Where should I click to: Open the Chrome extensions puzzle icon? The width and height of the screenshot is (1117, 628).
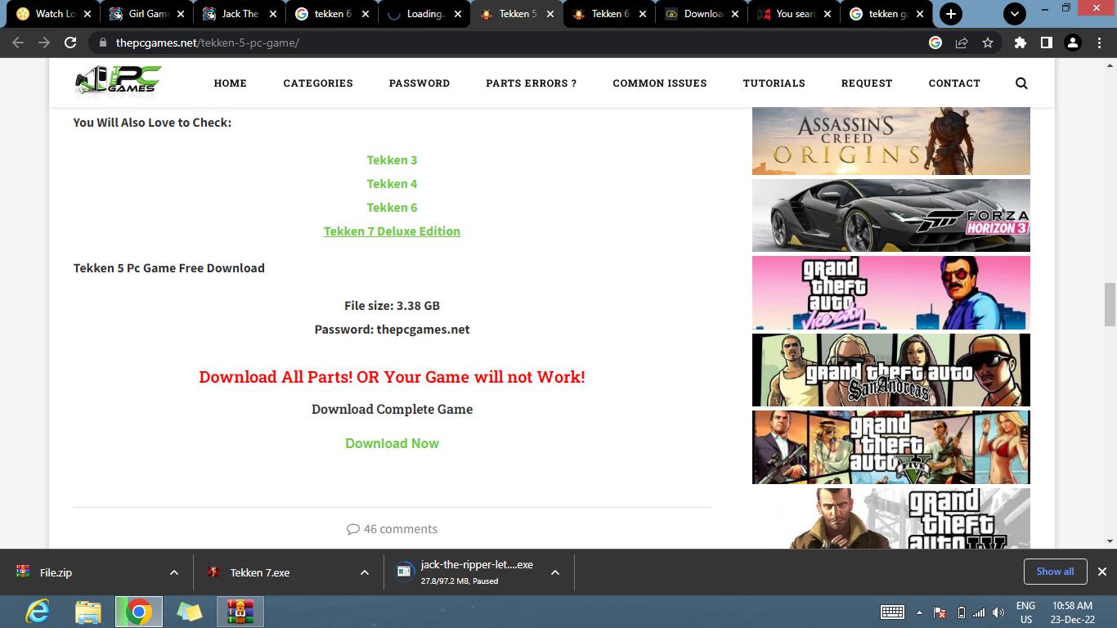[1020, 43]
